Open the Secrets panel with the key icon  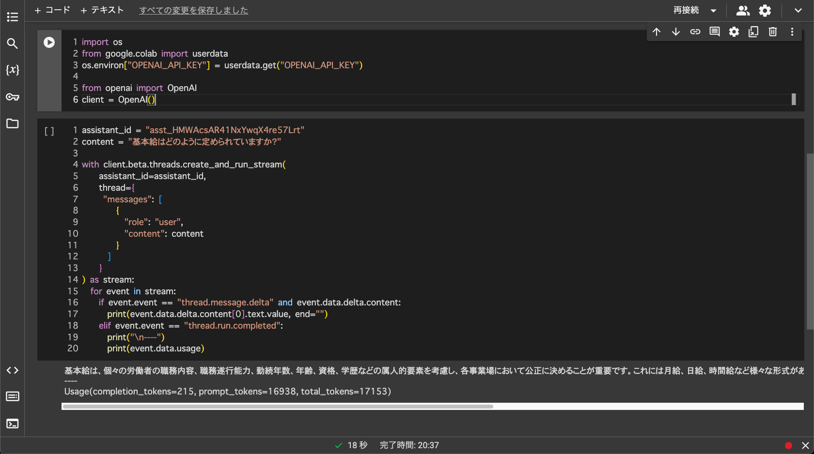(x=12, y=97)
